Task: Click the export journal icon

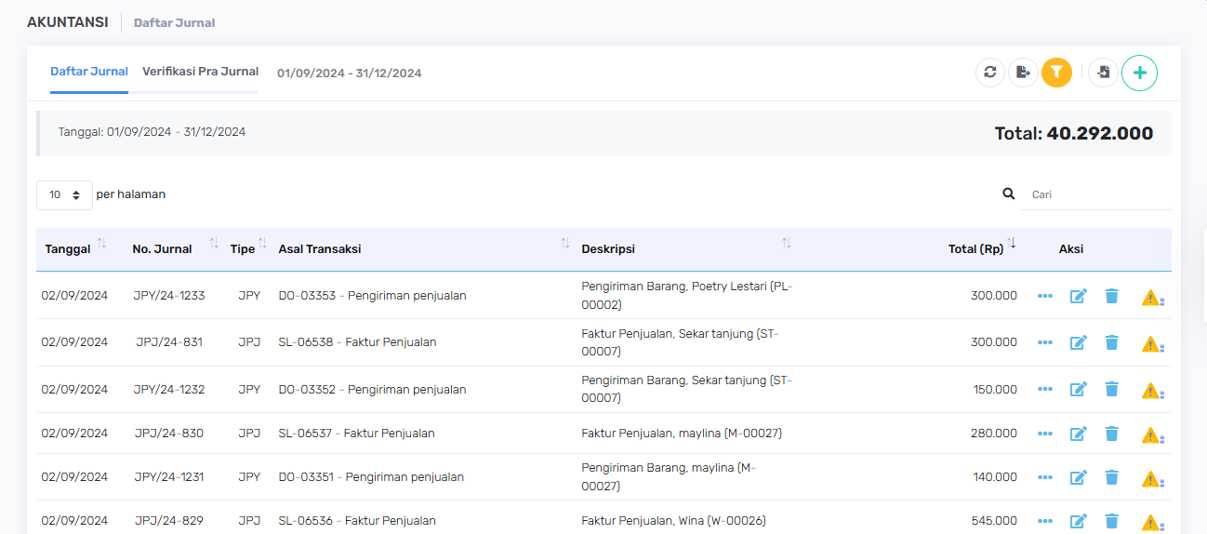Action: (1023, 72)
